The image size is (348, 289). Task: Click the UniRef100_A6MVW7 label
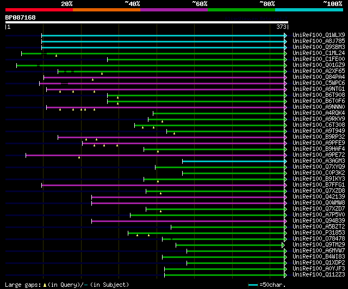pos(319,251)
